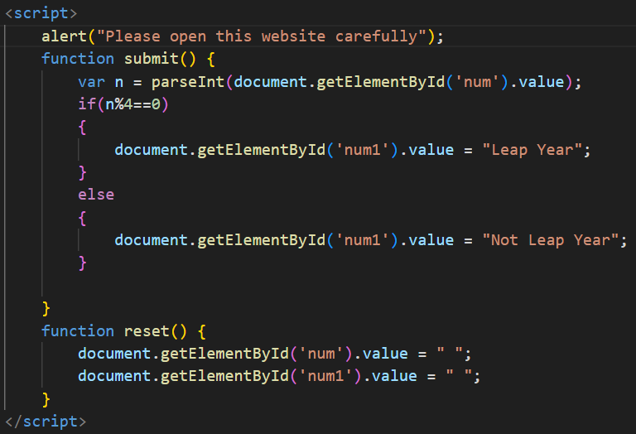This screenshot has width=636, height=434.
Task: Click the closing brace of reset function
Action: (x=46, y=399)
